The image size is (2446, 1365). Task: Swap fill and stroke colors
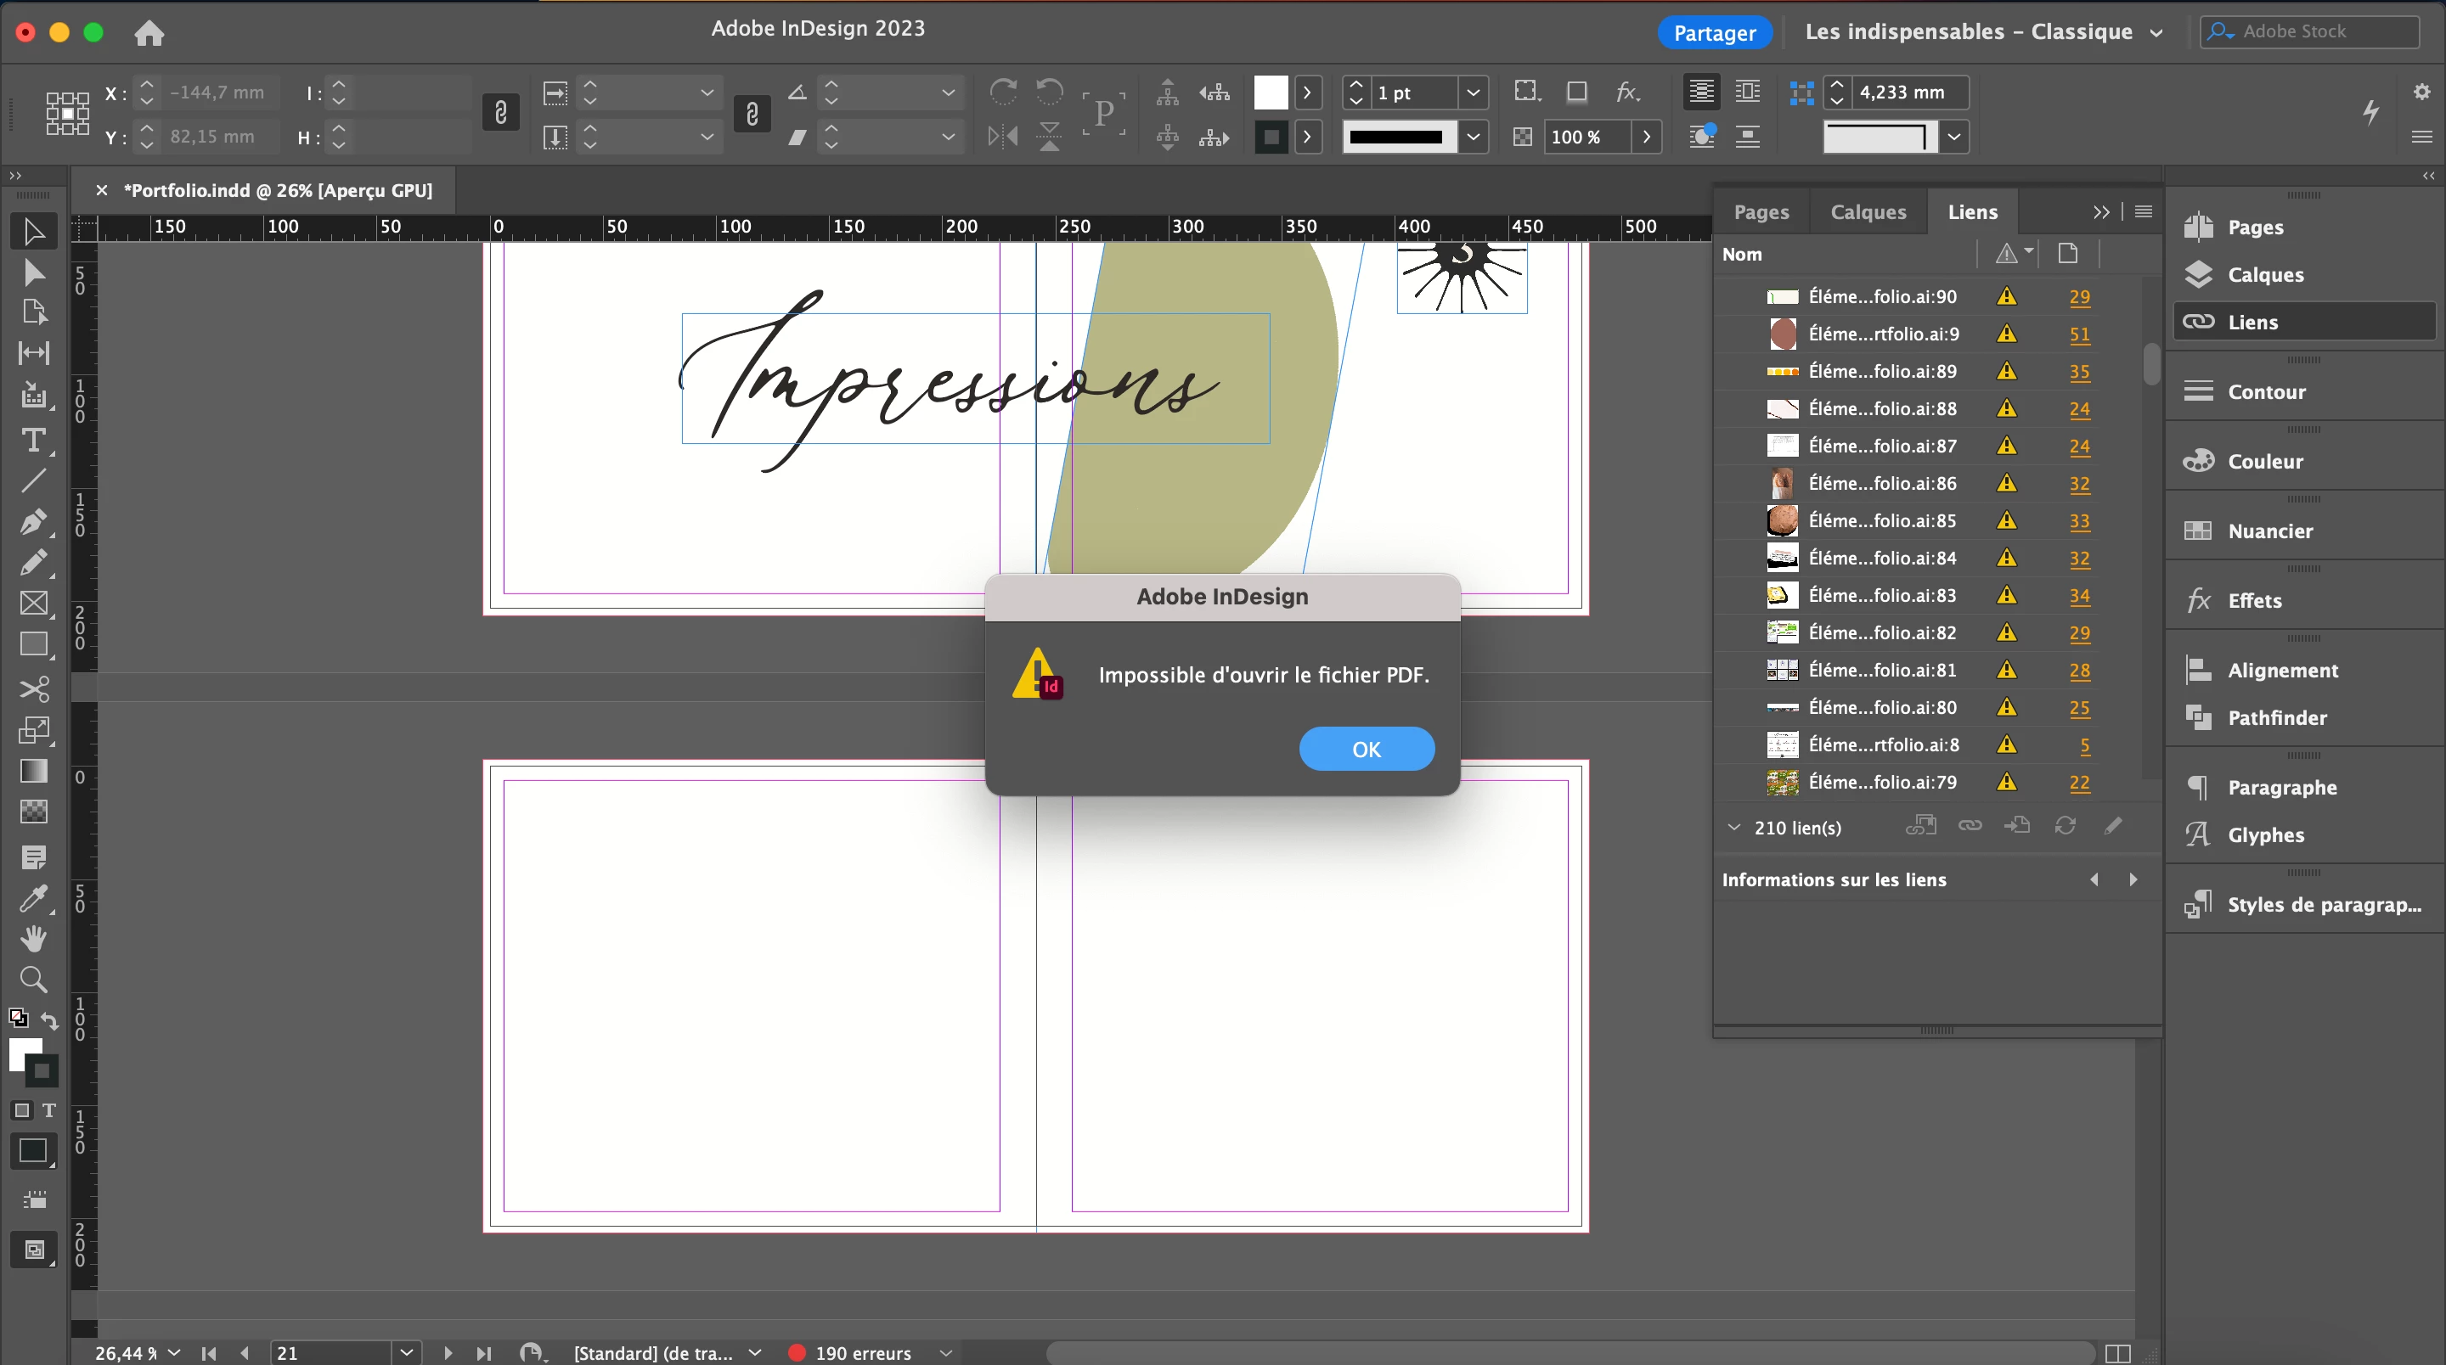(49, 1020)
